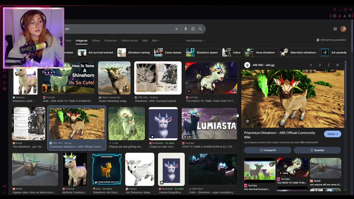Screen dimensions: 354x199
Task: Close the image preview panel
Action: [x=337, y=65]
